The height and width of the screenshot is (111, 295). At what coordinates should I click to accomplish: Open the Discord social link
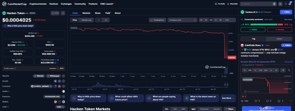click(59, 81)
